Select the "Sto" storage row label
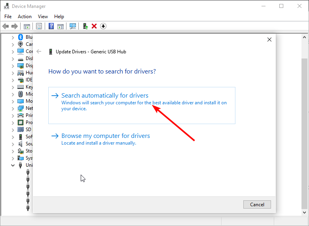 click(29, 151)
